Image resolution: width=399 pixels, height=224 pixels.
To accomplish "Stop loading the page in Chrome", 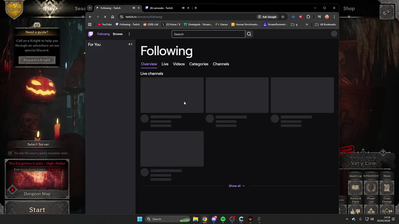I will click(105, 17).
